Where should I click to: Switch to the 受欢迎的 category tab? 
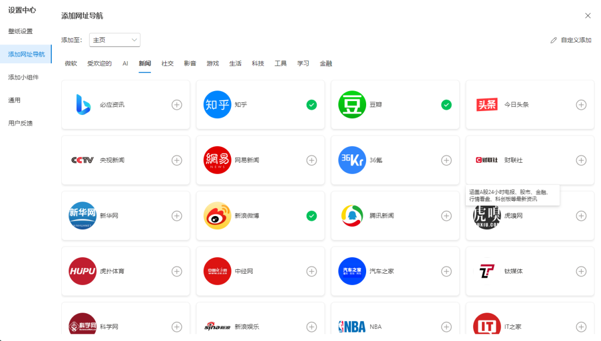click(x=99, y=63)
